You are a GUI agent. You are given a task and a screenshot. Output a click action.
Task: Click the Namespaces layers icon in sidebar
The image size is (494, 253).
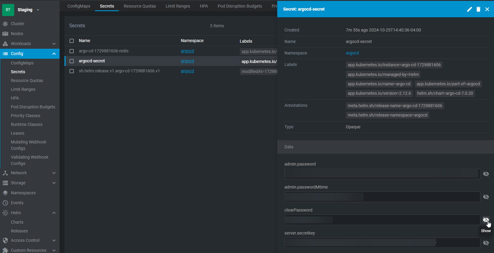coord(5,193)
